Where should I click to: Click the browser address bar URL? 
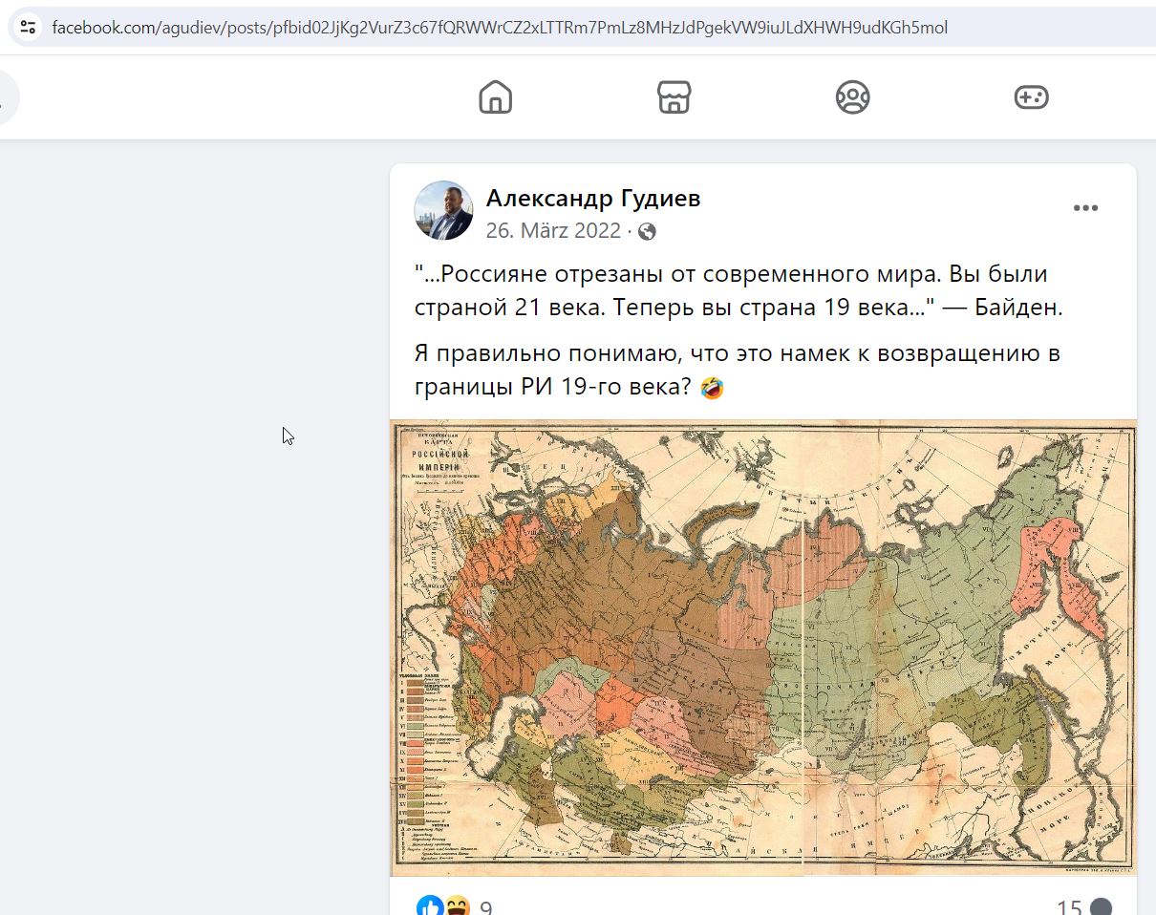point(500,28)
